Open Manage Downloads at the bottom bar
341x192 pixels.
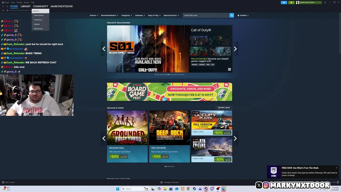169,182
